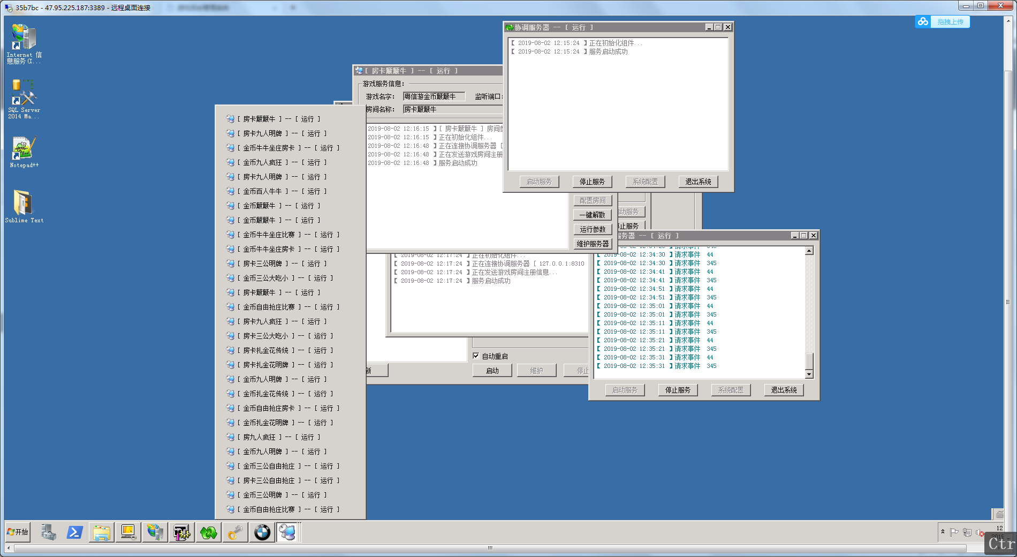
Task: Click the 拖拽上传 cloud upload button
Action: click(x=943, y=22)
